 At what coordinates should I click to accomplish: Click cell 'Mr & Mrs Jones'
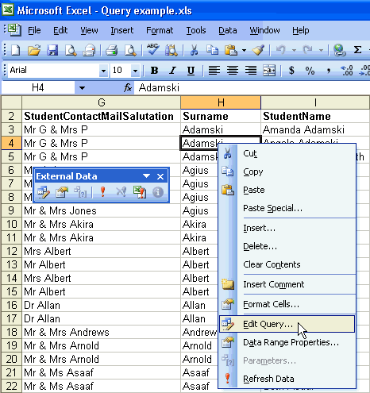click(102, 210)
